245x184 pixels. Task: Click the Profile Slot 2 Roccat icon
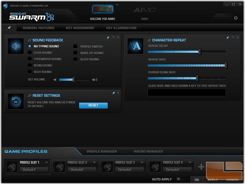60,167
